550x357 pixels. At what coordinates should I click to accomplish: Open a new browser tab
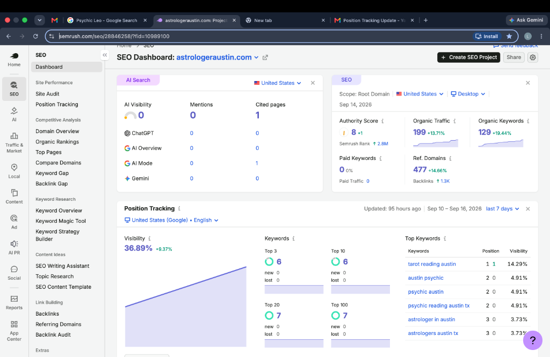(x=425, y=20)
